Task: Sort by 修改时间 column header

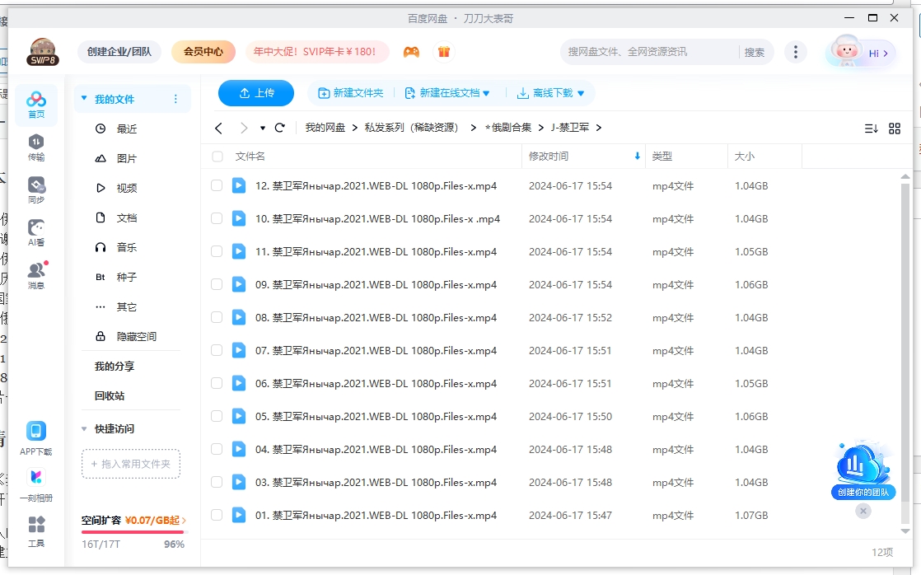Action: [x=583, y=157]
